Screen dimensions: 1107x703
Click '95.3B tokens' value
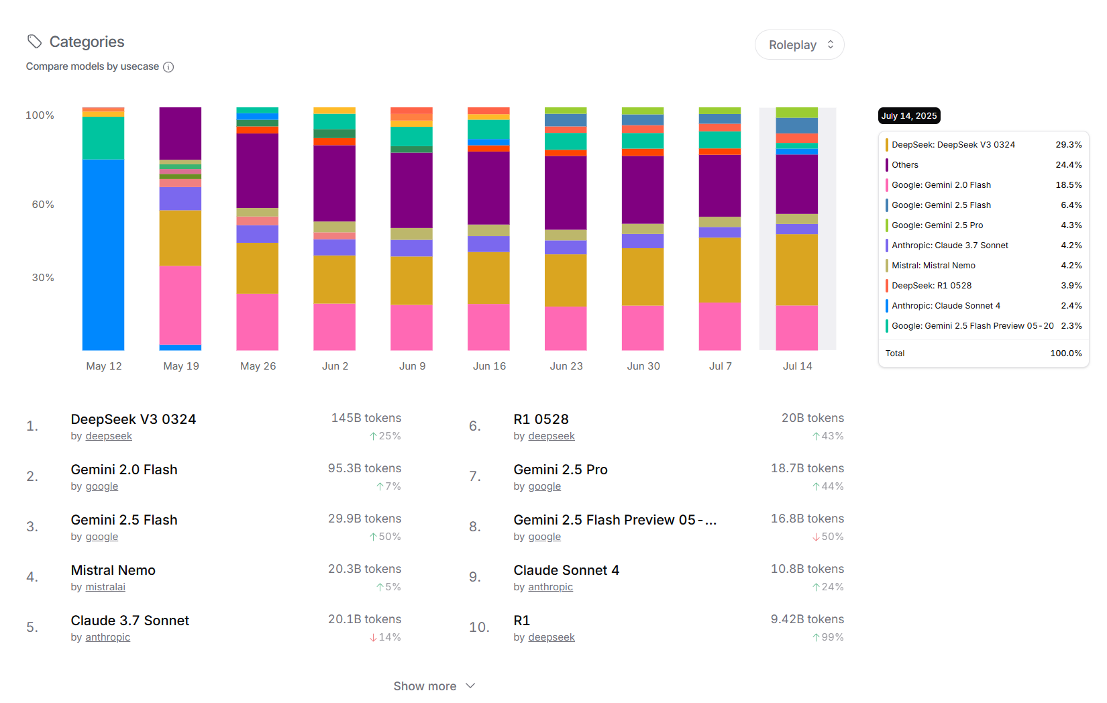[x=364, y=468]
